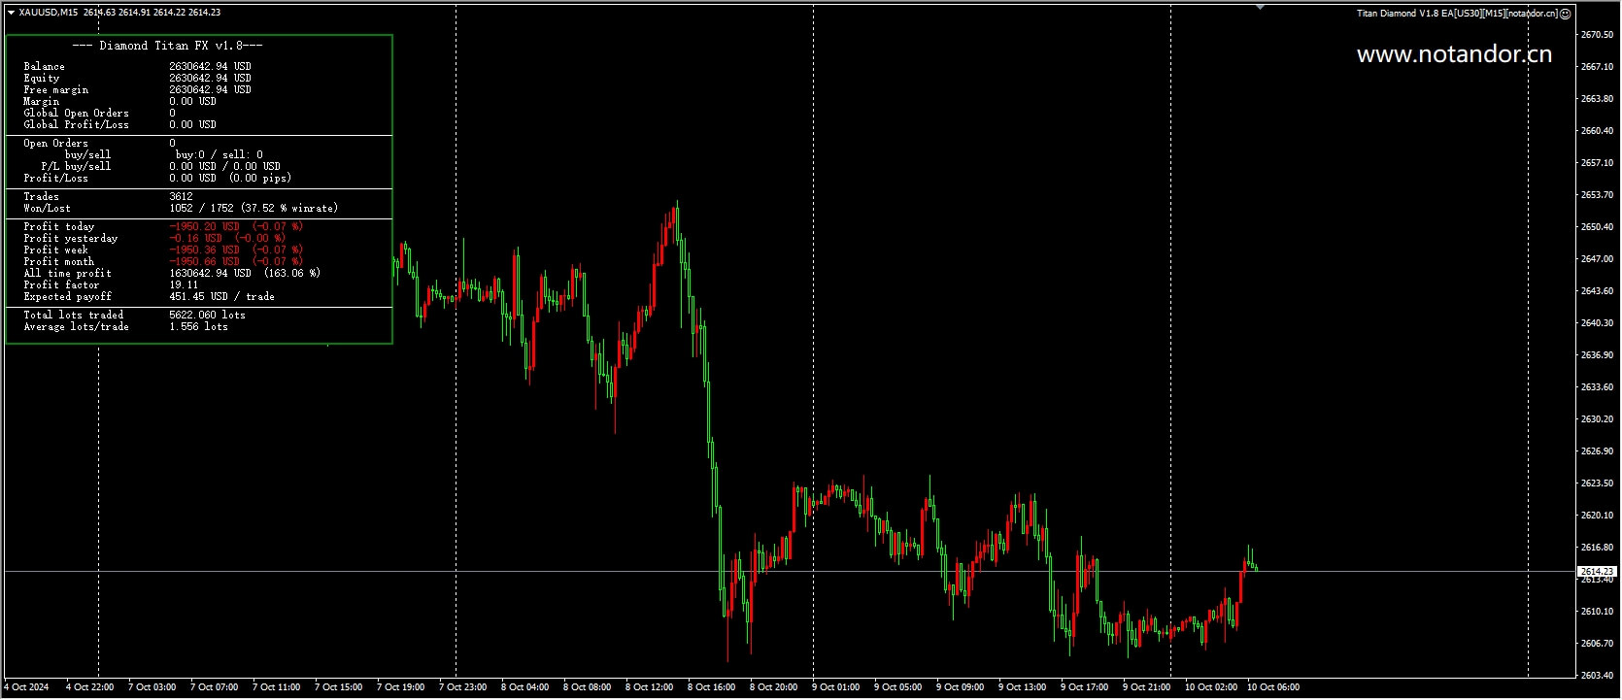Select the 2620.10 price axis label
The width and height of the screenshot is (1622, 700).
pyautogui.click(x=1598, y=516)
